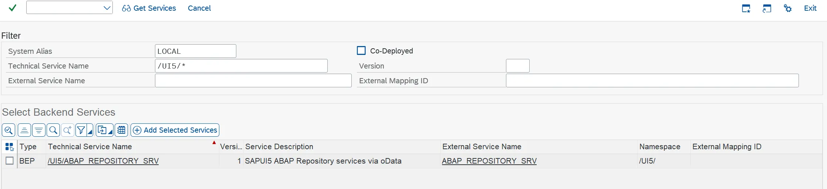
Task: Open the export options dropdown arrow
Action: [x=110, y=132]
